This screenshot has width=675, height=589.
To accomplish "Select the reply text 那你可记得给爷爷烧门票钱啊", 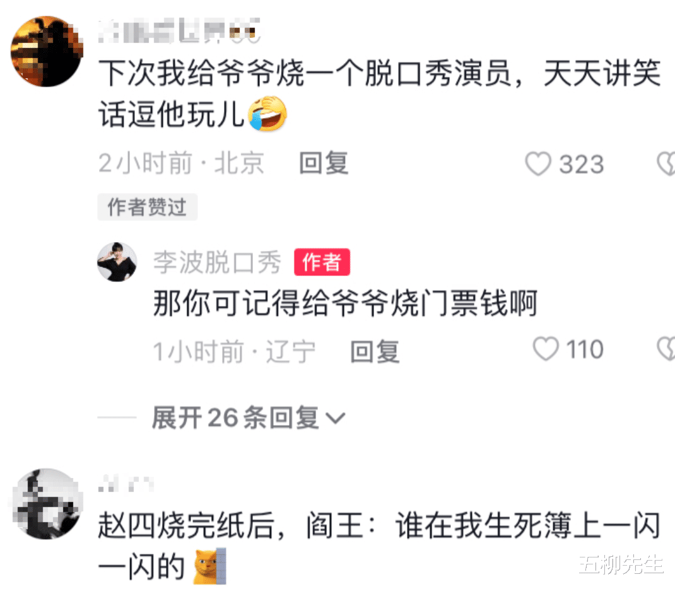I will click(345, 303).
